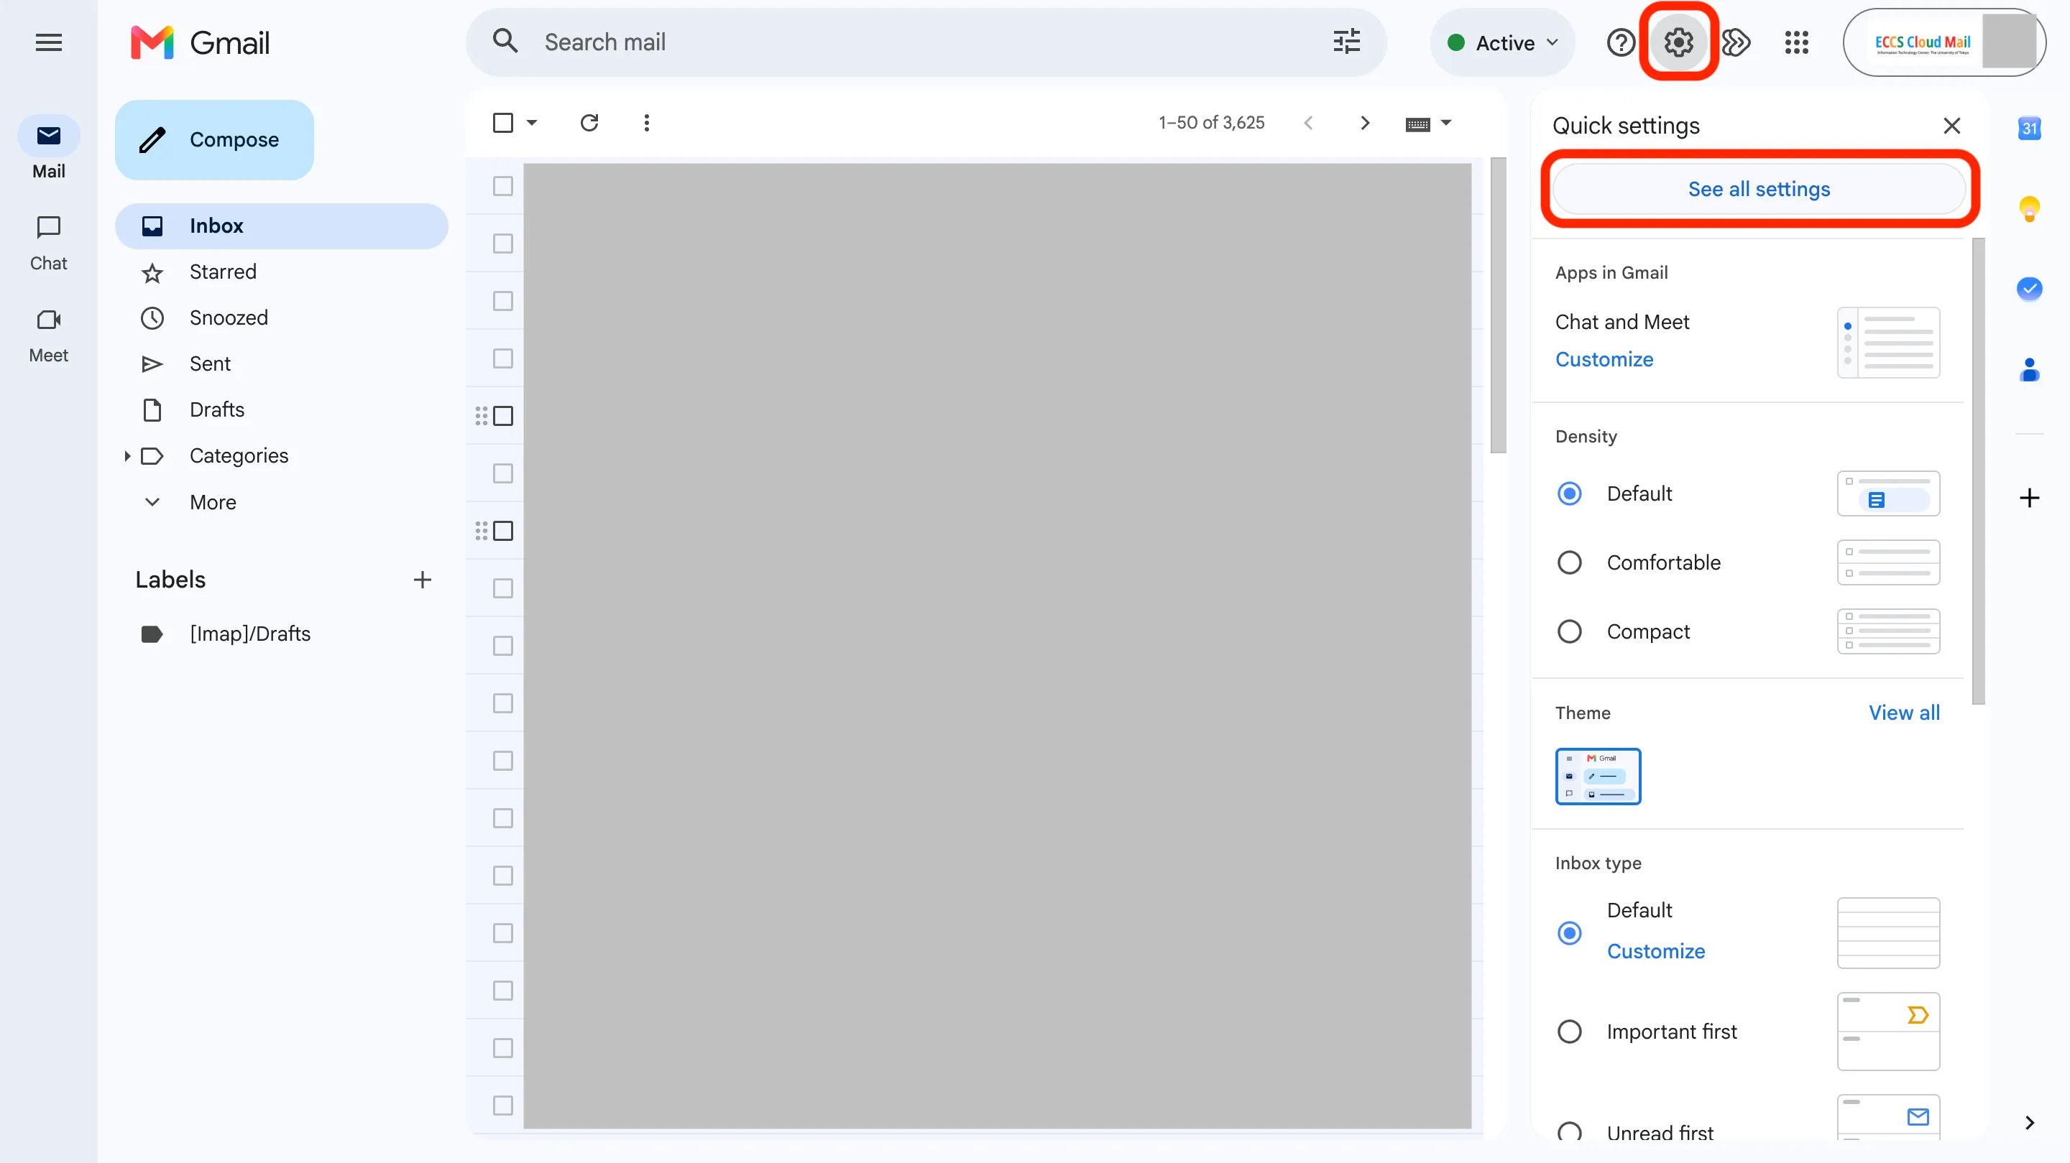This screenshot has height=1163, width=2070.
Task: Open Google Keep lightbulb icon
Action: (2029, 208)
